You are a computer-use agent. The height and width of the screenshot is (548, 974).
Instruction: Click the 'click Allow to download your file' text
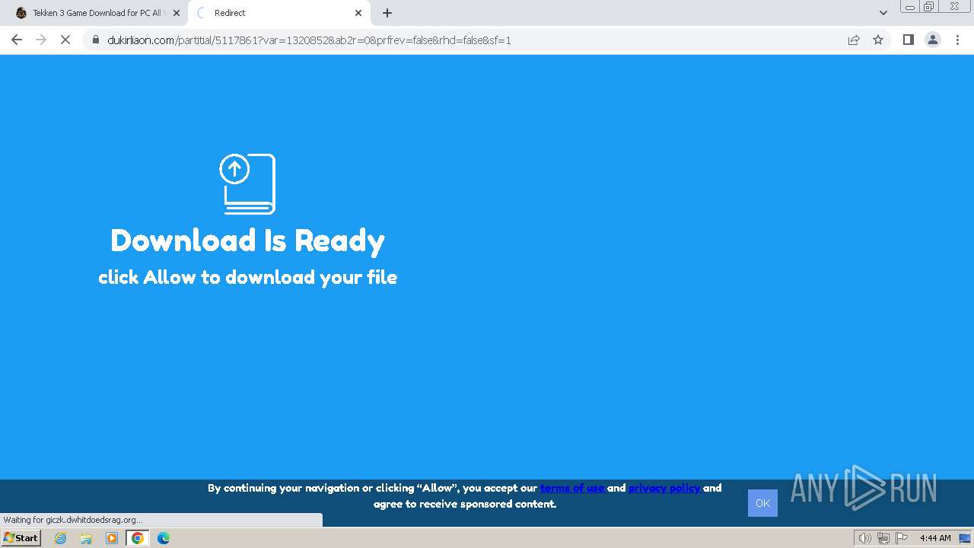point(247,277)
